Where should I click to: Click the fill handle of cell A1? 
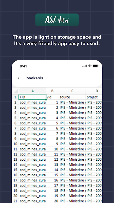coord(46,99)
